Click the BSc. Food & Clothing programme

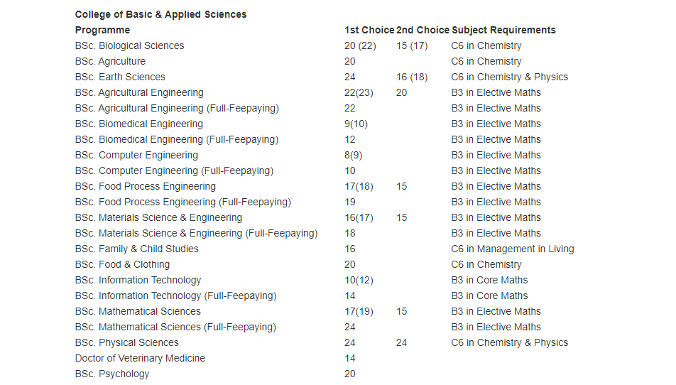[122, 264]
